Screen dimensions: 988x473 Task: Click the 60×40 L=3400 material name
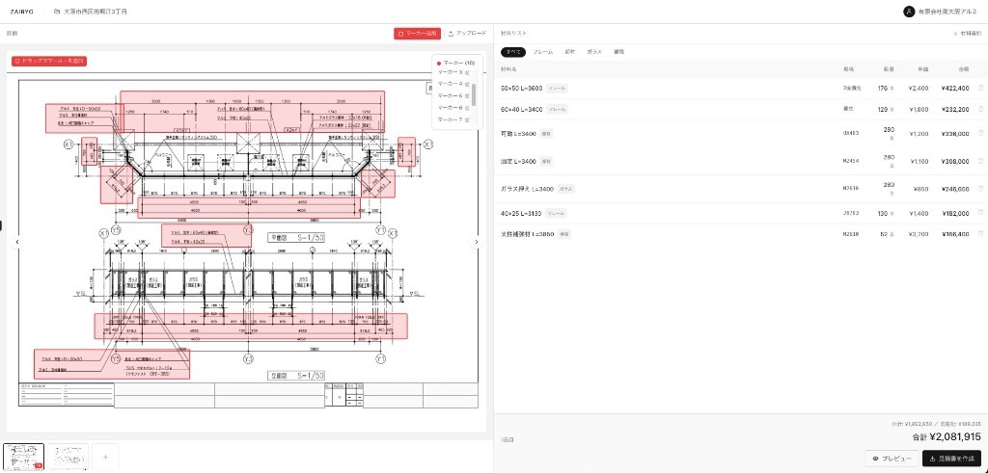coord(522,110)
